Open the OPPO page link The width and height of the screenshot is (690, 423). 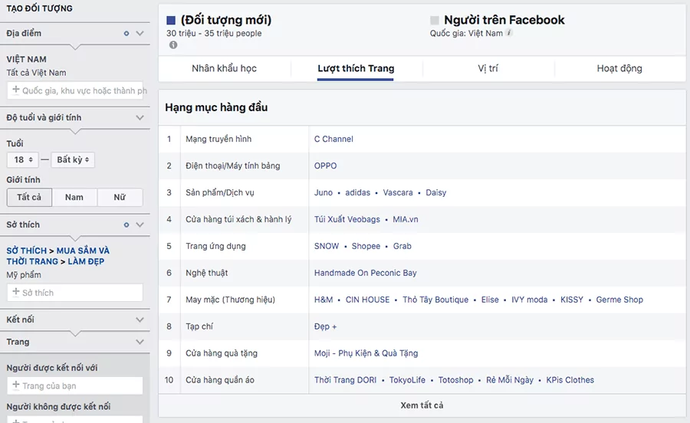click(x=325, y=166)
